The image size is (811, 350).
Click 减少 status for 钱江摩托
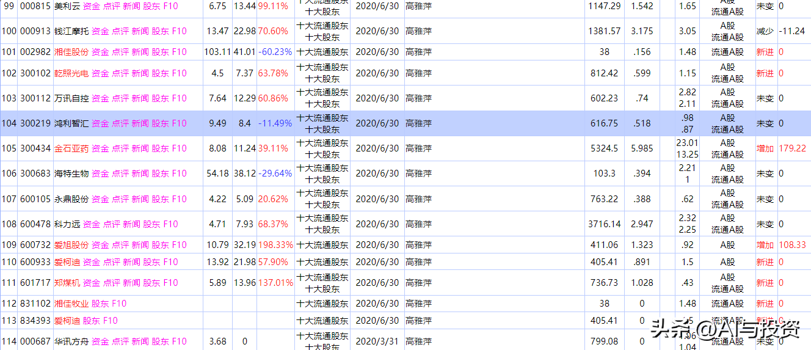(765, 31)
